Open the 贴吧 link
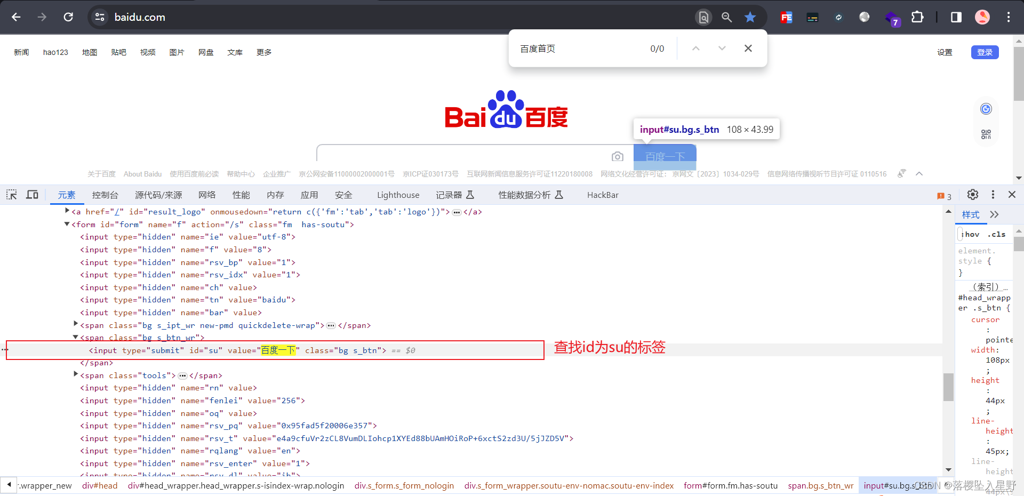This screenshot has width=1024, height=496. [x=118, y=52]
